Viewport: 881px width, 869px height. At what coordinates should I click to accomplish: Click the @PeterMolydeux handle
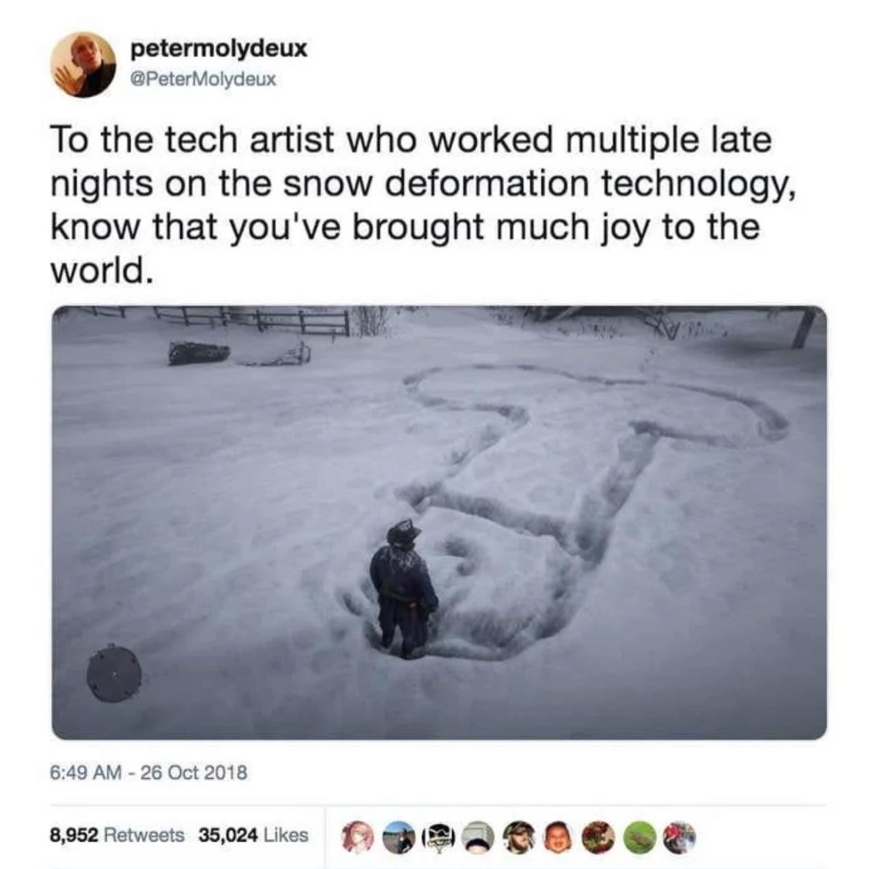[203, 79]
